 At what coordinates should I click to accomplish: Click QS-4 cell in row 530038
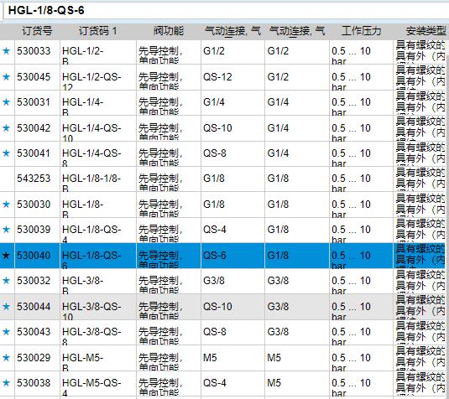click(215, 383)
